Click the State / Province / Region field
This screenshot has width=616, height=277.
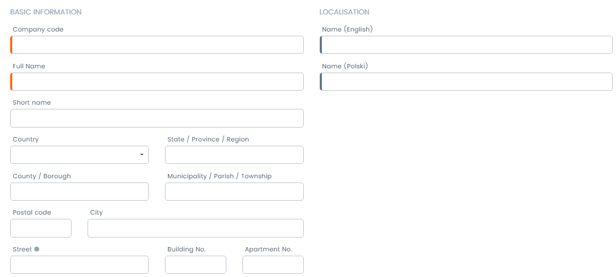[234, 155]
